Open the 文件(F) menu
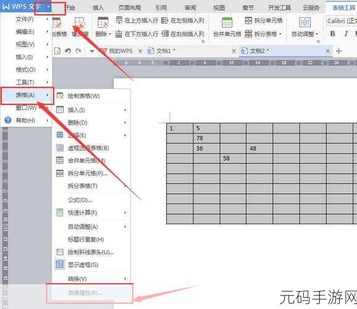This screenshot has height=309, width=357. tap(27, 19)
